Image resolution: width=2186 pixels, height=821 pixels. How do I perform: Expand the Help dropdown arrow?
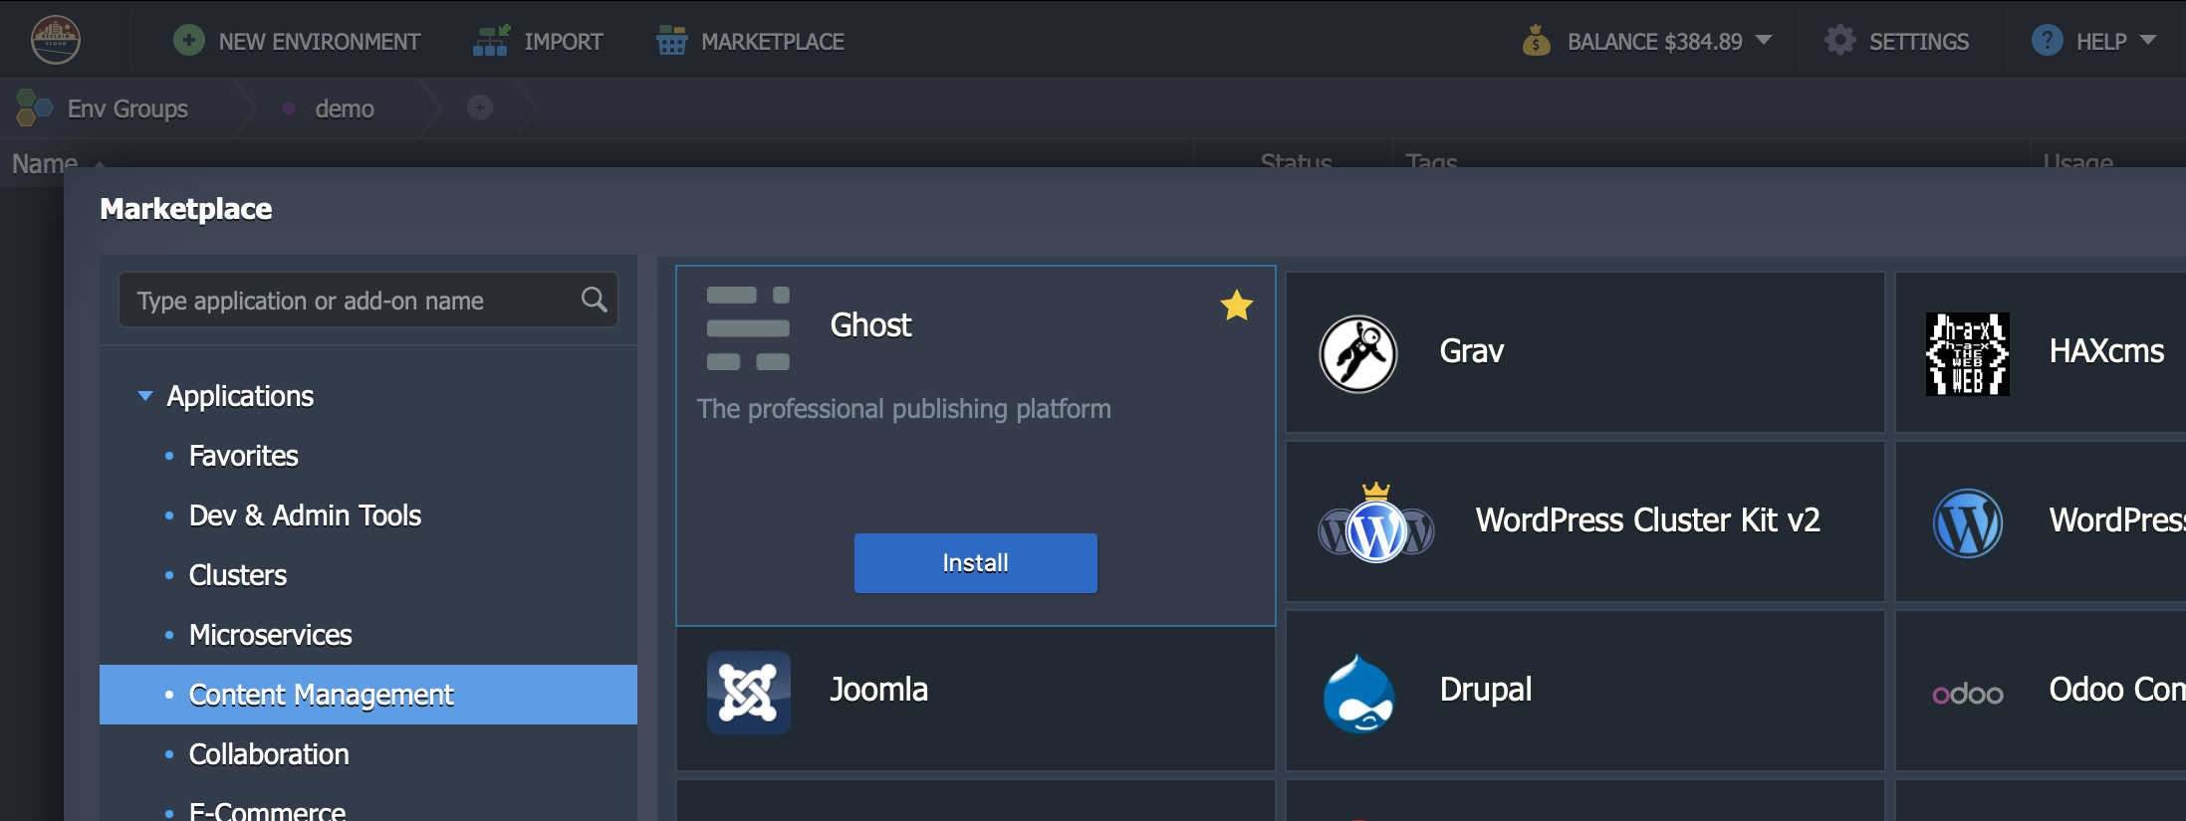[x=2148, y=41]
